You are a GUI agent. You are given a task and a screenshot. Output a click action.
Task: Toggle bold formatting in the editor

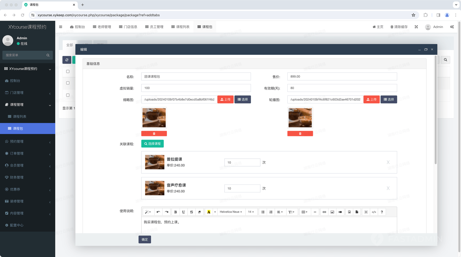click(175, 212)
